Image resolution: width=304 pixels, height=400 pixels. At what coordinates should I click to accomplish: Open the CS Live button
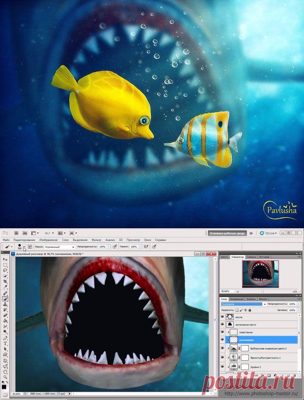point(268,233)
